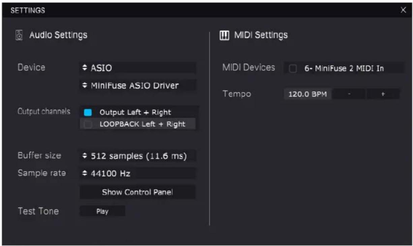
Task: Click the Audio Settings heading
Action: 58,35
